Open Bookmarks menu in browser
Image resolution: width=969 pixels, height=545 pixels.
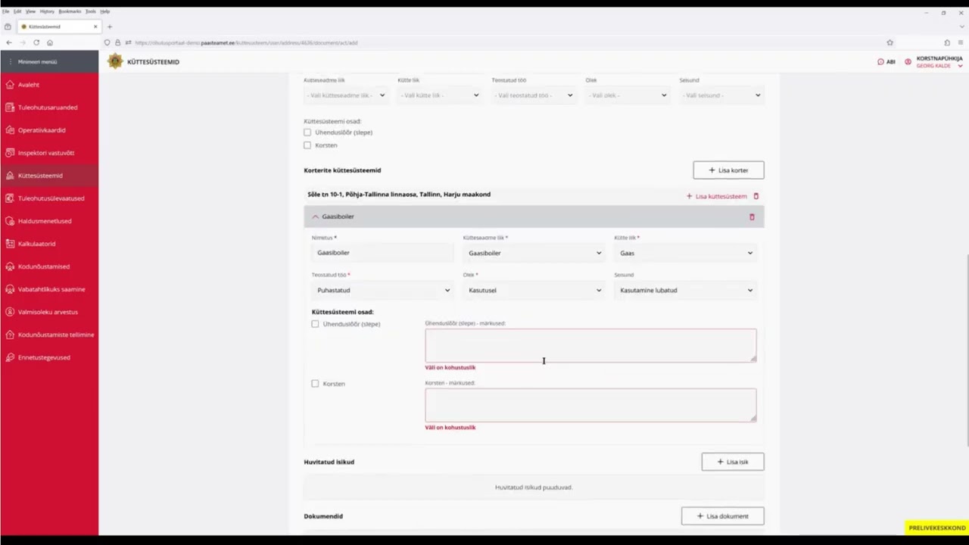70,11
